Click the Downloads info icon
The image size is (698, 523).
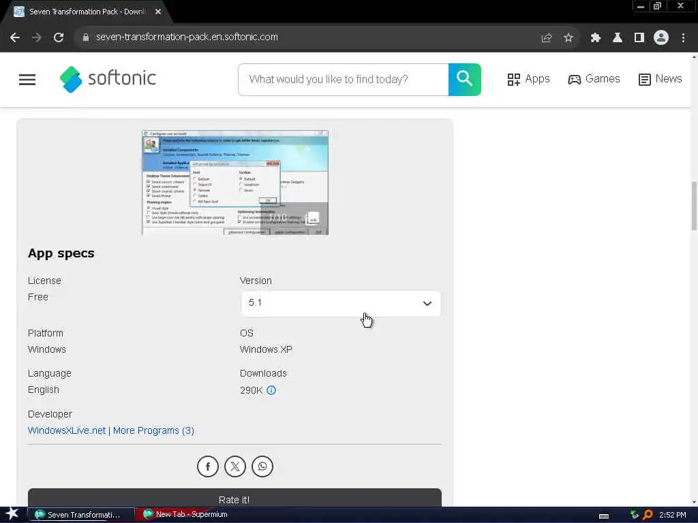(271, 390)
